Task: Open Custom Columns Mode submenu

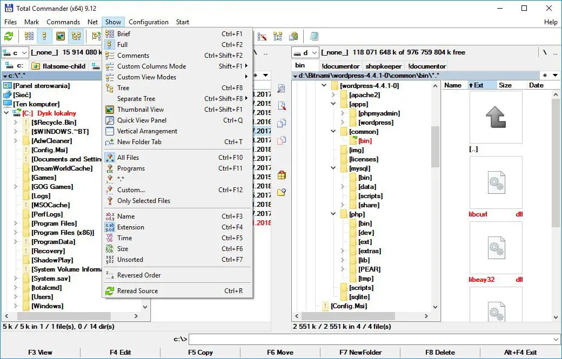Action: tap(178, 66)
